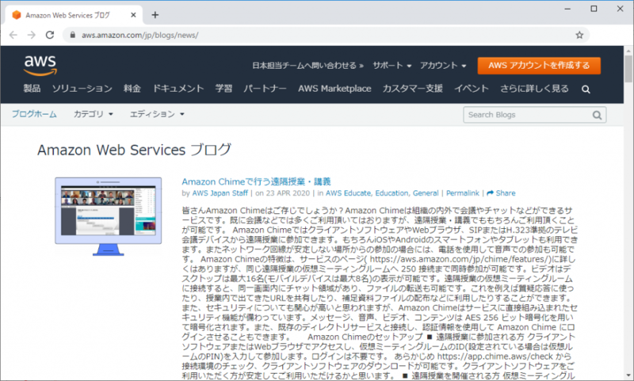The width and height of the screenshot is (634, 381).
Task: Click the scrollbar down arrow
Action: coord(628,375)
